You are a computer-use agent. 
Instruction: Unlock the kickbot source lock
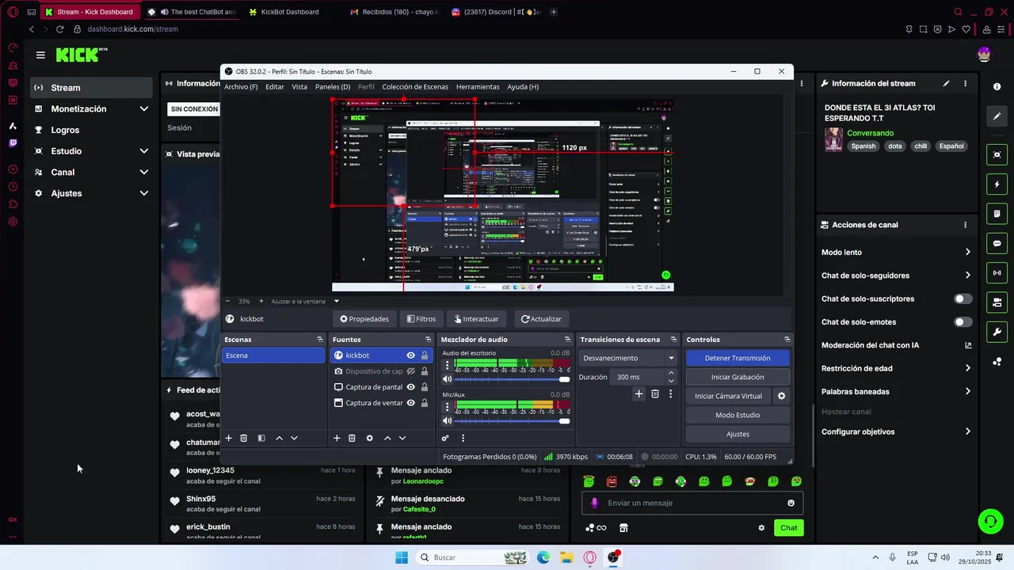[x=425, y=355]
